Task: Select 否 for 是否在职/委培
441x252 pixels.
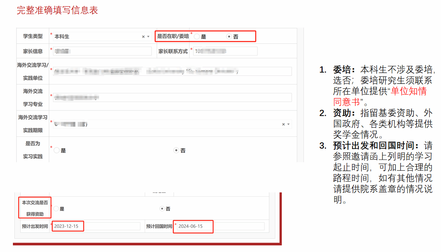Action: point(229,37)
